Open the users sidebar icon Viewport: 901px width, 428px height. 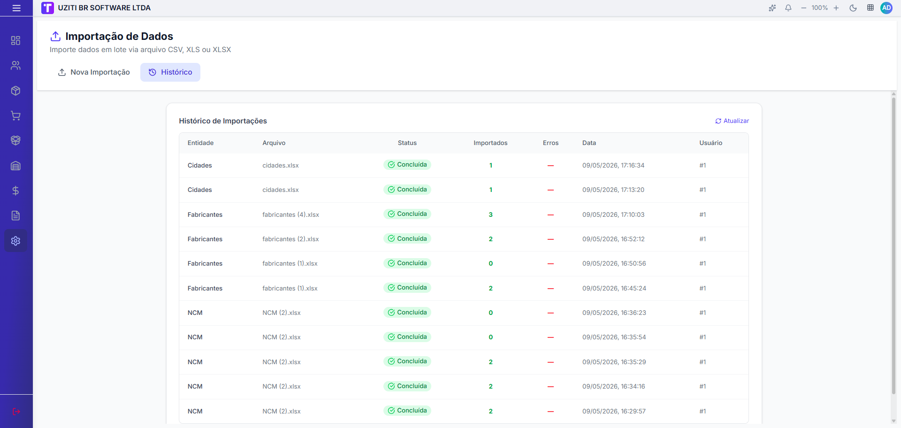tap(15, 66)
